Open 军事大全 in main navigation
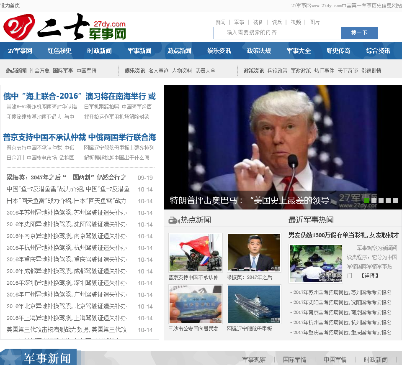 coord(299,51)
